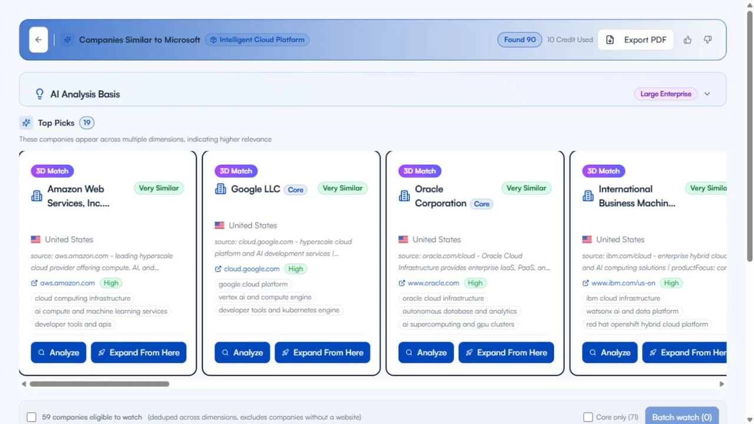
Task: Click the Top Picks count badge 19
Action: click(87, 122)
